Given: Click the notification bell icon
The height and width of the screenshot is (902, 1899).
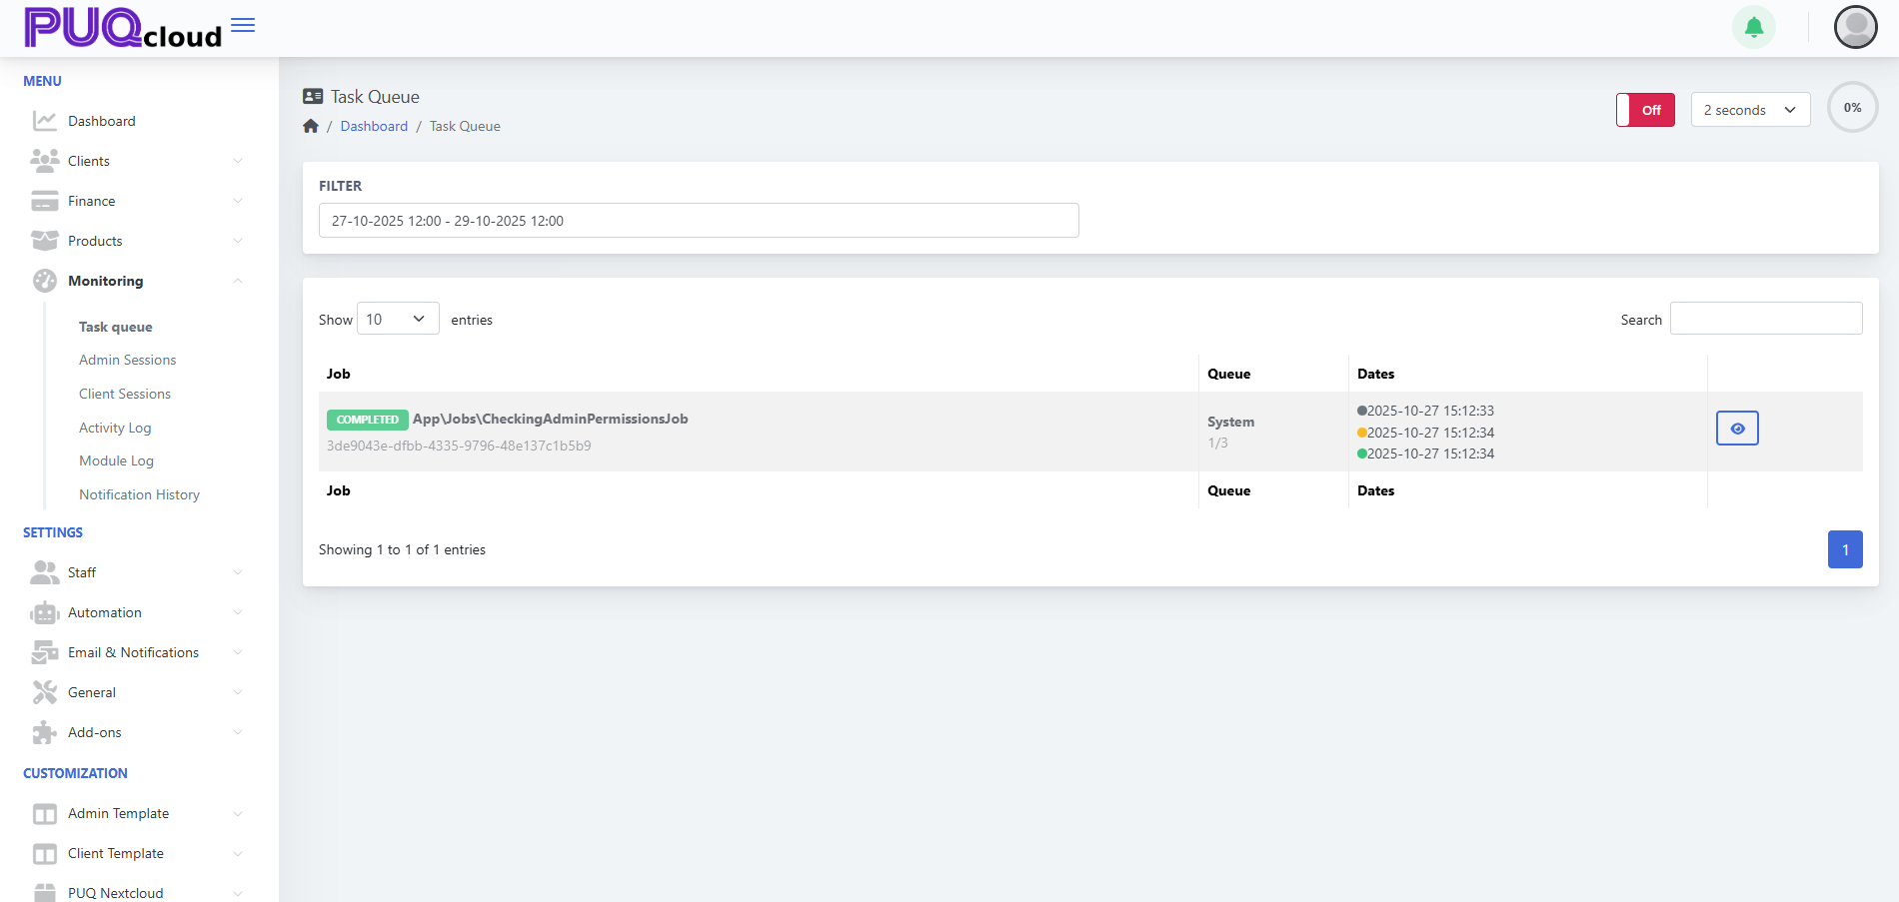Looking at the screenshot, I should click(x=1753, y=27).
